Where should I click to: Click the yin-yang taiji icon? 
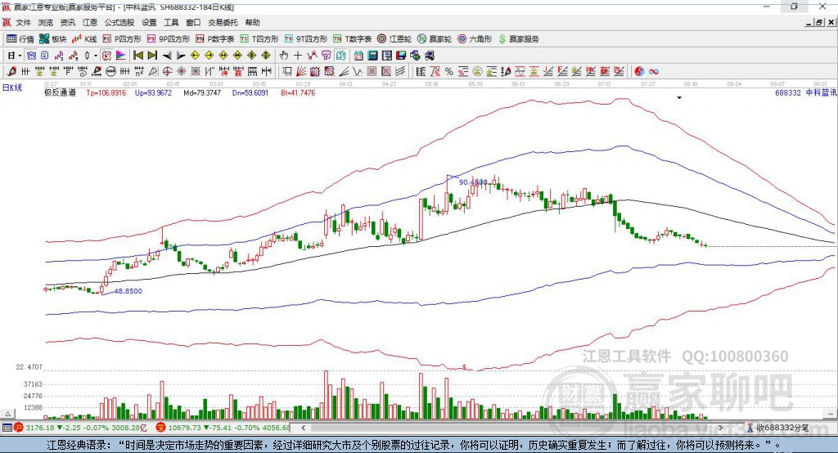point(639,71)
